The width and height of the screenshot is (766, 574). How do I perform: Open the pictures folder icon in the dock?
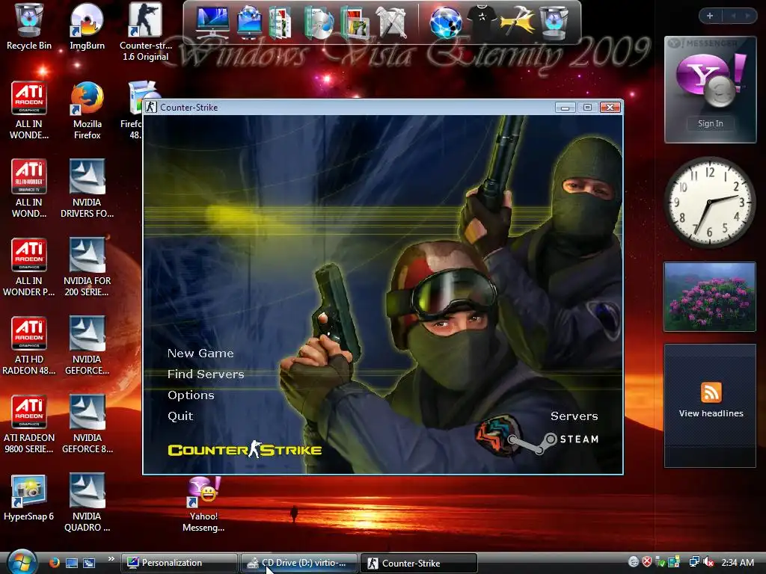pyautogui.click(x=355, y=22)
